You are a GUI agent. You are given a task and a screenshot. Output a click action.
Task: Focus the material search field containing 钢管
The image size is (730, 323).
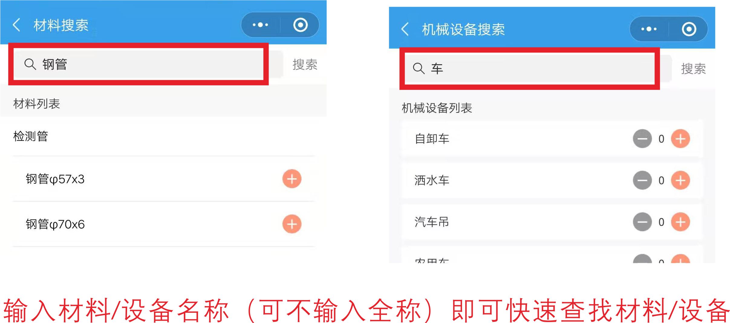click(x=148, y=64)
